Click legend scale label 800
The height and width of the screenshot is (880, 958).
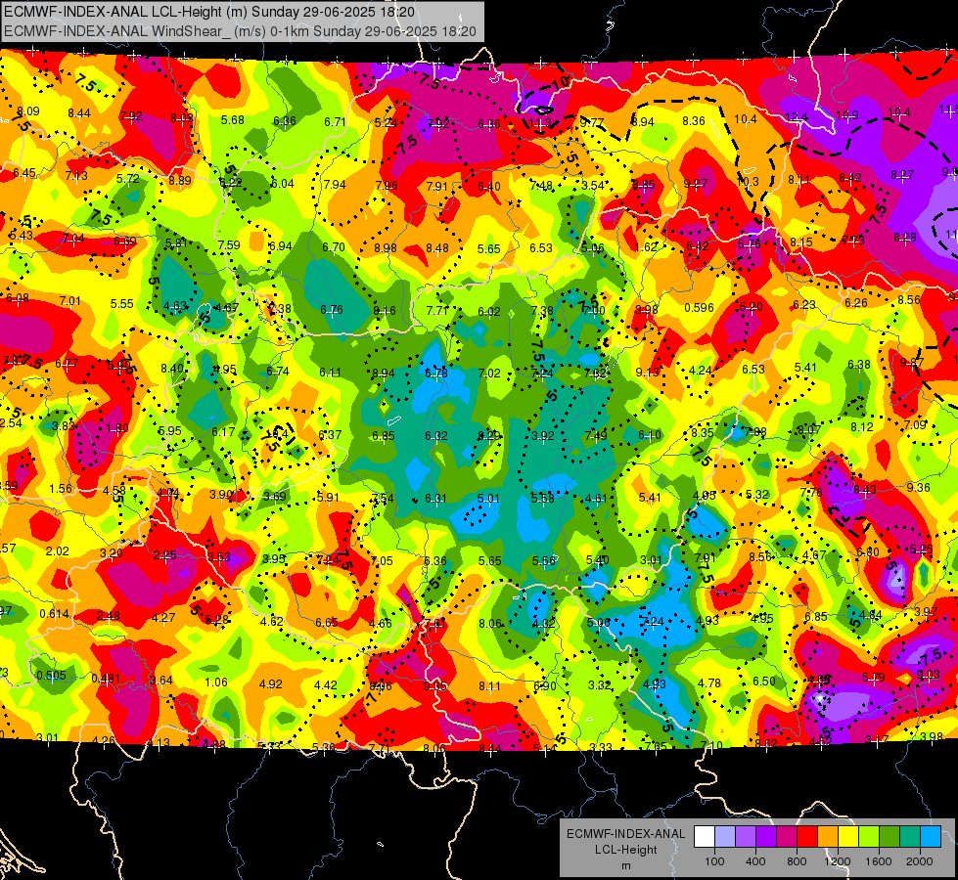(797, 861)
